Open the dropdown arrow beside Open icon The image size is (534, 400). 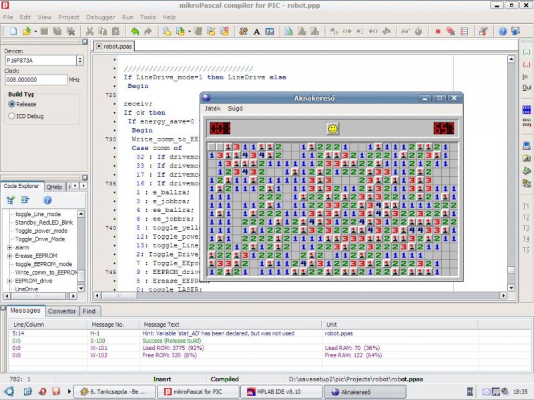tap(35, 31)
